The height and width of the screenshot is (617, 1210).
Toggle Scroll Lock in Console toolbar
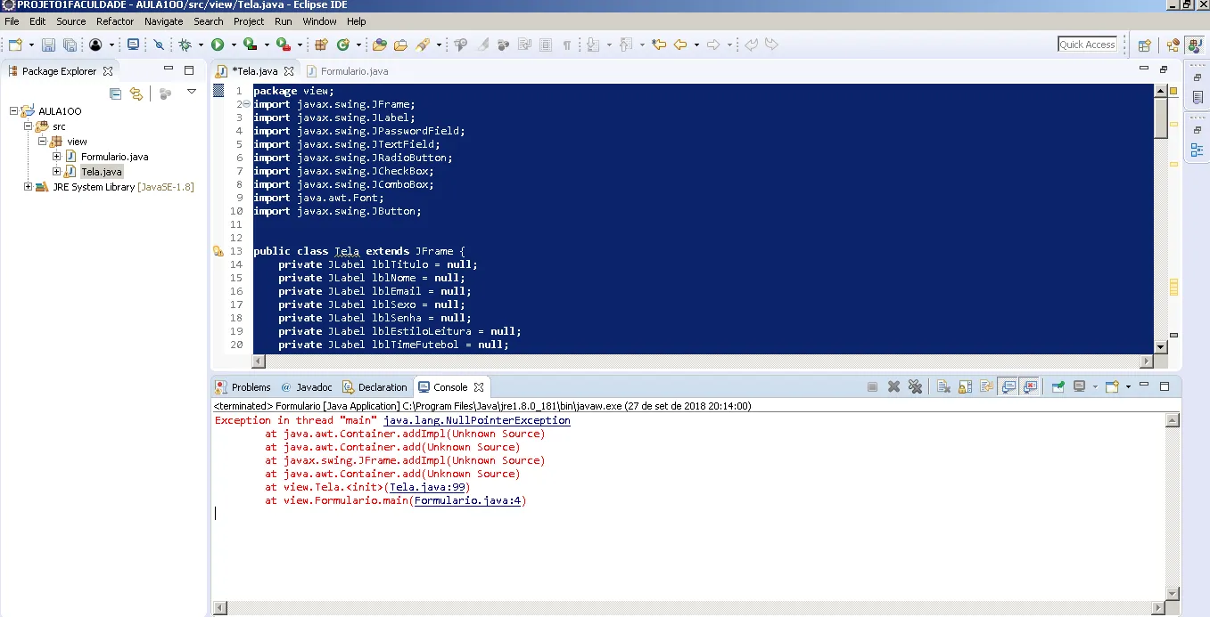pyautogui.click(x=965, y=386)
